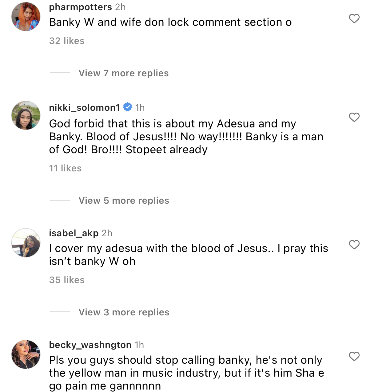The width and height of the screenshot is (382, 392).
Task: Click the 2h timestamp beside isabel_akp
Action: tap(107, 233)
